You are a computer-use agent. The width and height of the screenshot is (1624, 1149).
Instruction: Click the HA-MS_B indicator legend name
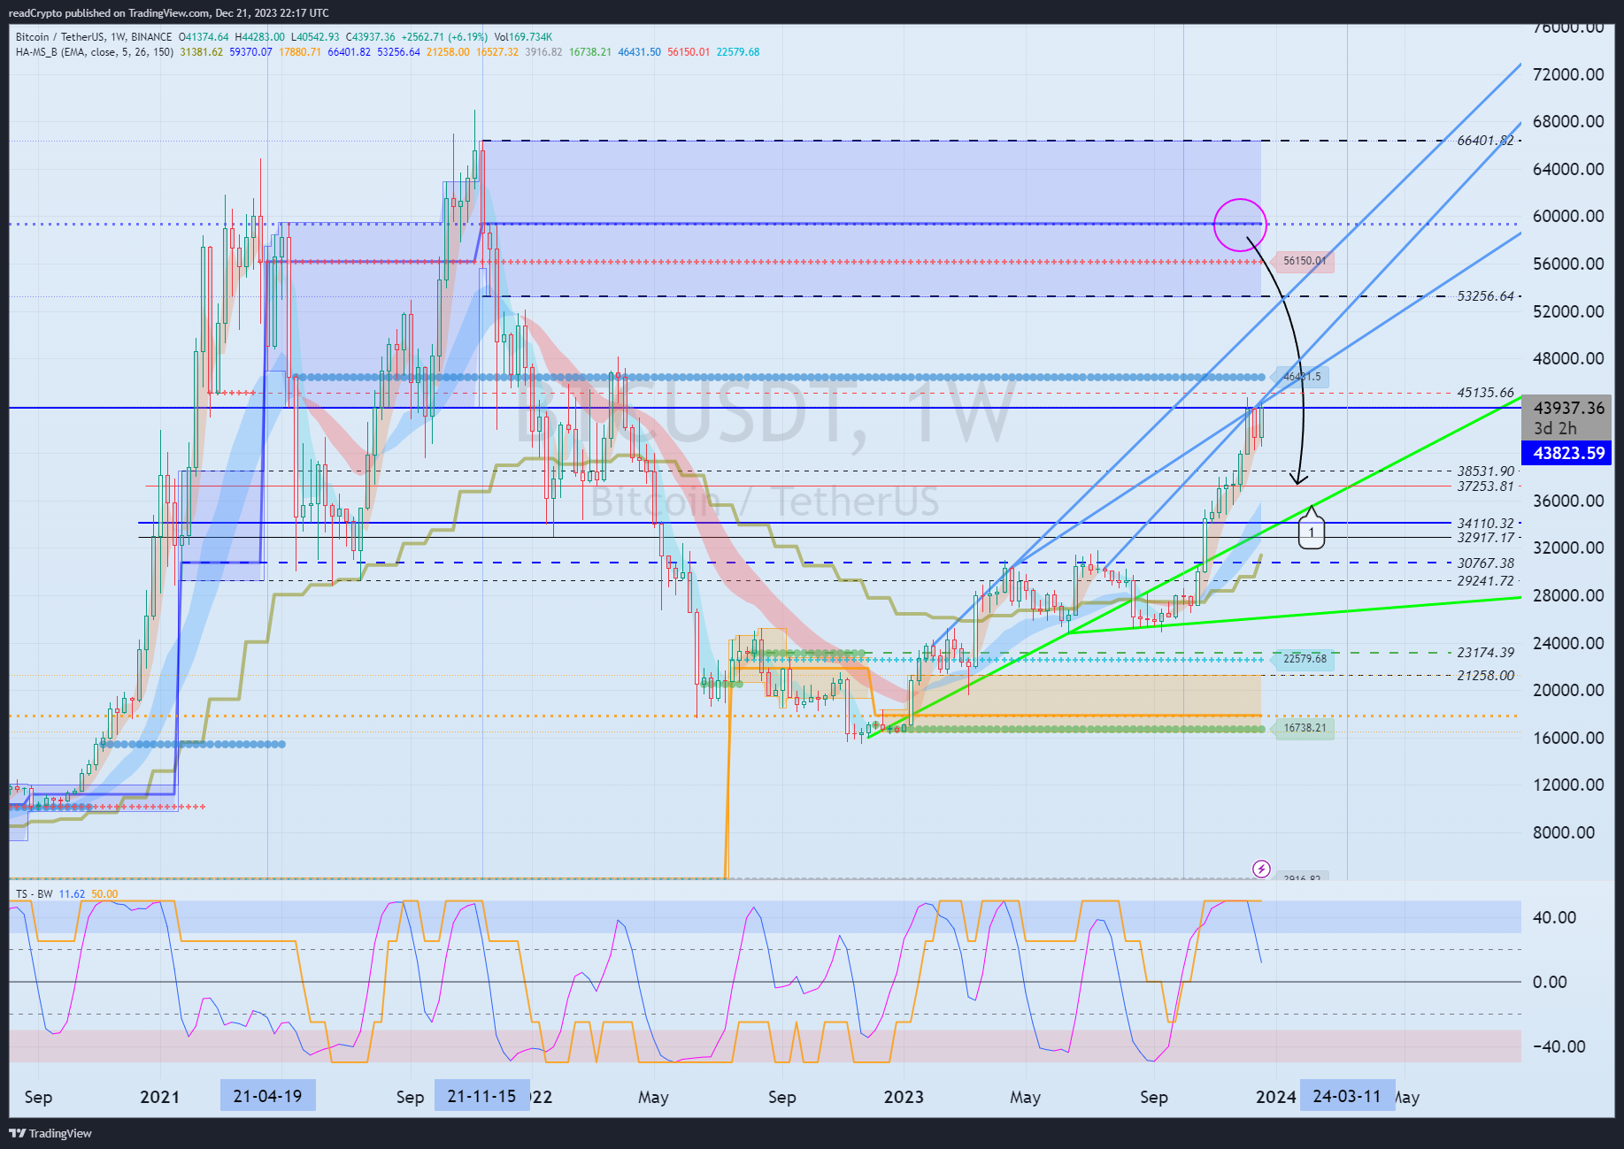95,52
